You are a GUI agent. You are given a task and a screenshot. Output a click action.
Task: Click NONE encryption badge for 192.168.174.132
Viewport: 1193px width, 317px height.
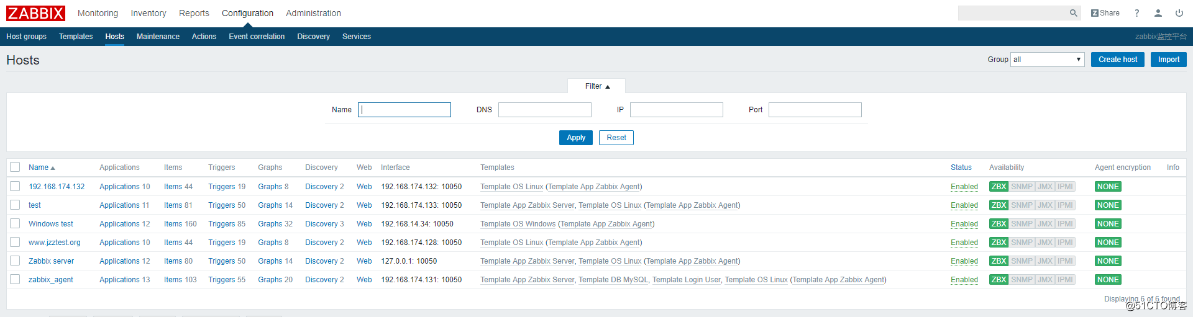point(1108,187)
